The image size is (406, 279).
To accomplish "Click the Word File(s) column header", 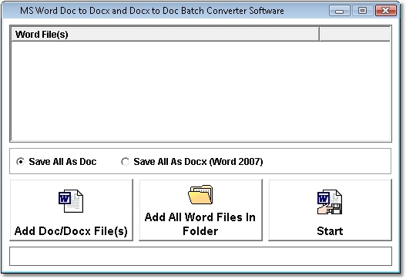I will click(x=165, y=34).
